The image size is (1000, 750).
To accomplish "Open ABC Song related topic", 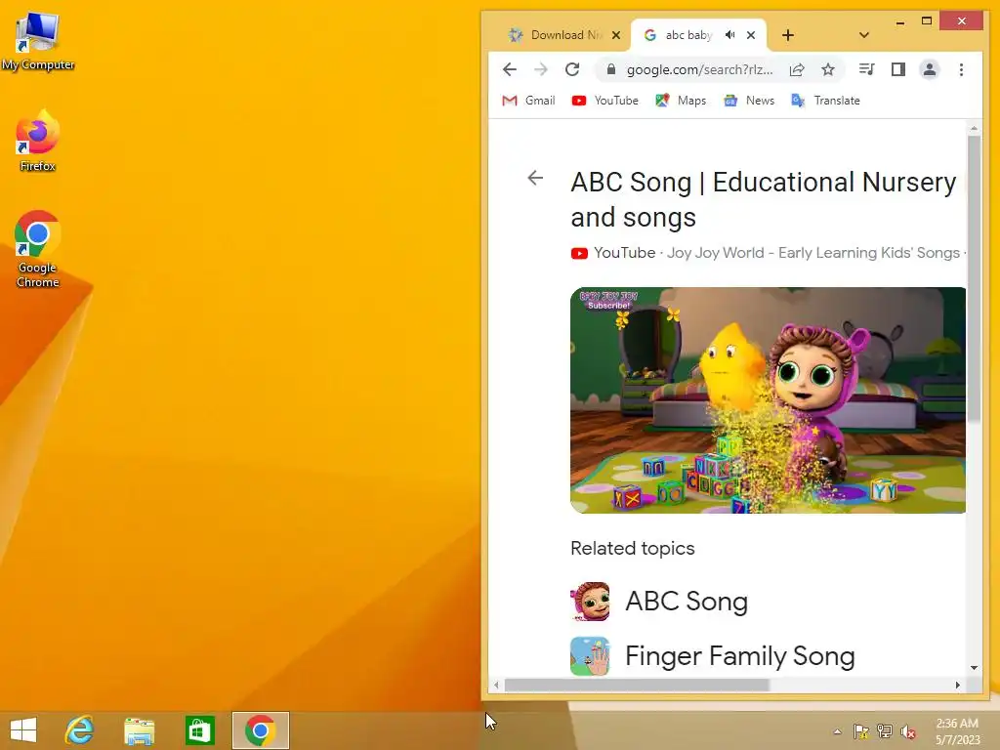I will (687, 601).
